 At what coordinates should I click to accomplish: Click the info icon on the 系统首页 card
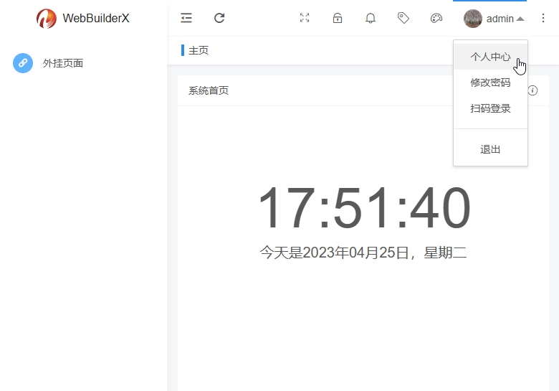click(x=532, y=90)
